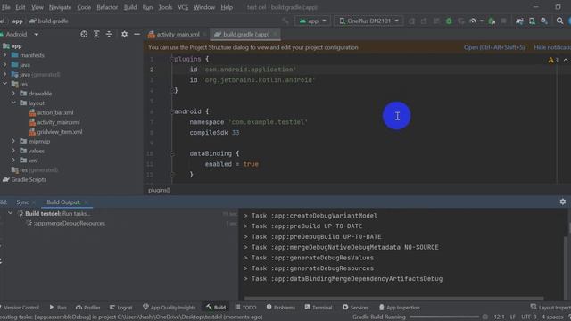Fold the dataBinding block in gutter
Screen dimensions: 571x321
click(x=172, y=153)
